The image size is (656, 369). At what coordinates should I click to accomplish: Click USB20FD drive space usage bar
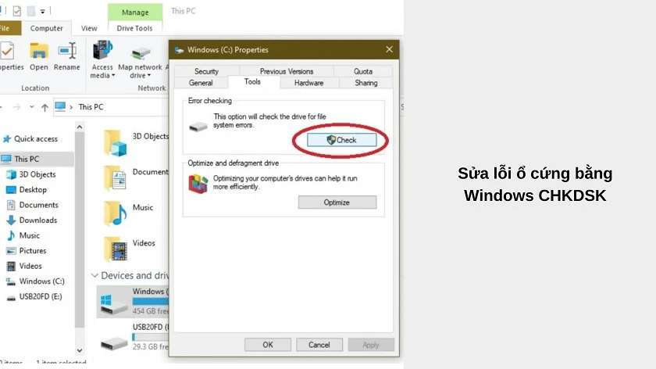point(151,337)
